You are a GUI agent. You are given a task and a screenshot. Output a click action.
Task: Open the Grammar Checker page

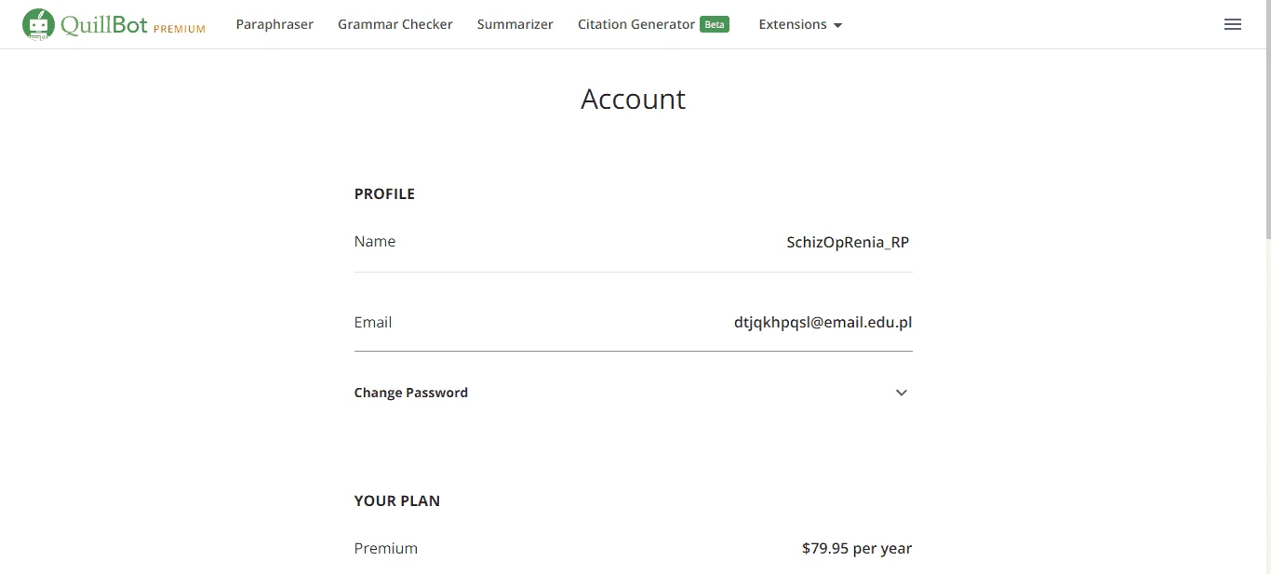(x=395, y=24)
